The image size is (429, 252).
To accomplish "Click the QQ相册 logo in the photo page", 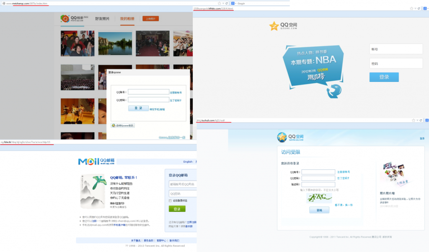I will pos(74,18).
